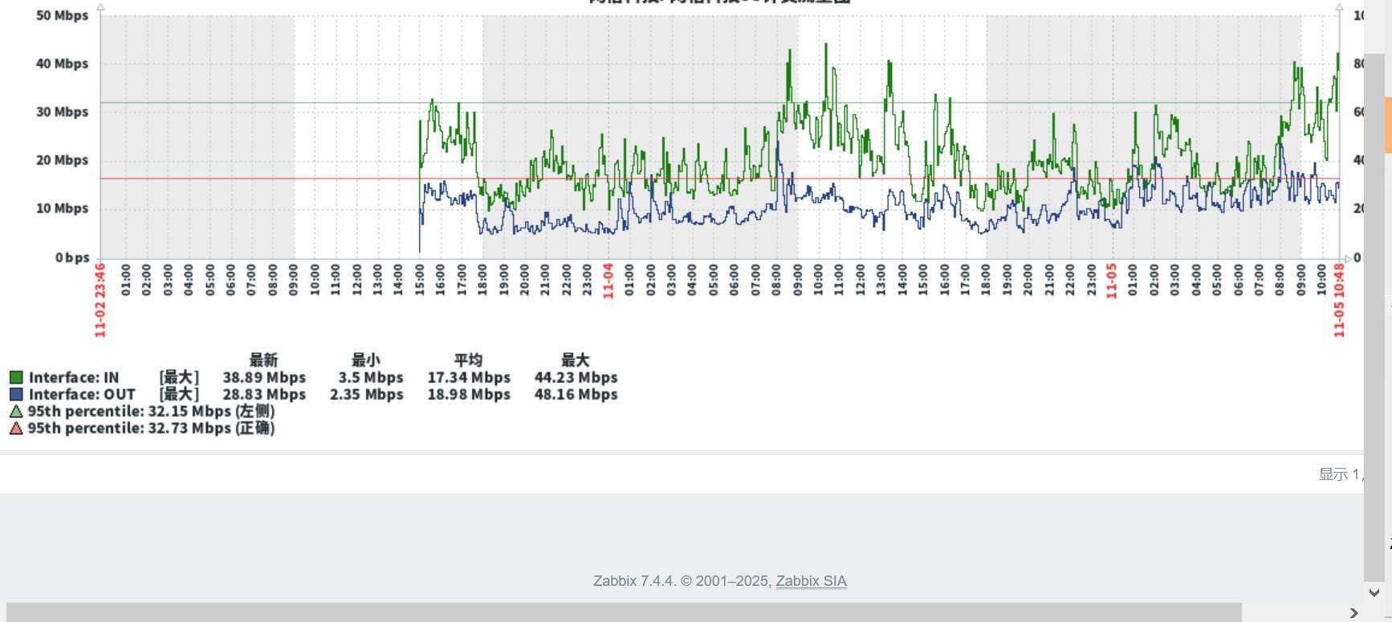Click the scroll-right arrow on horizontal scrollbar
Image resolution: width=1392 pixels, height=622 pixels.
click(1354, 613)
